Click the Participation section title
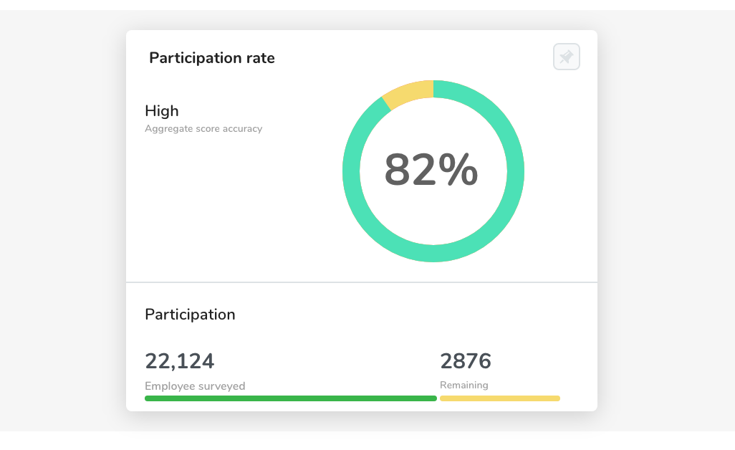Image resolution: width=735 pixels, height=450 pixels. 190,315
